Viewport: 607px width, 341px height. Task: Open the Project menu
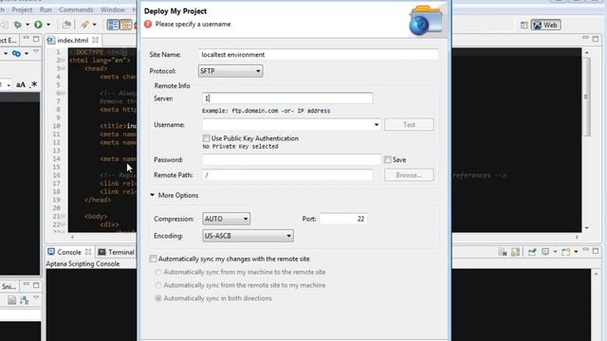(x=22, y=9)
